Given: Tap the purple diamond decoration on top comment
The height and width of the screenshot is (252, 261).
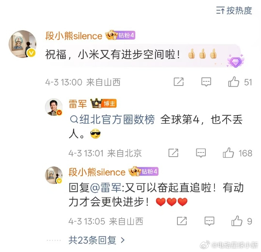Looking at the screenshot, I should tap(236, 61).
